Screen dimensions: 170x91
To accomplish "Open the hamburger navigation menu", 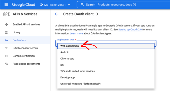I will click(x=6, y=5).
